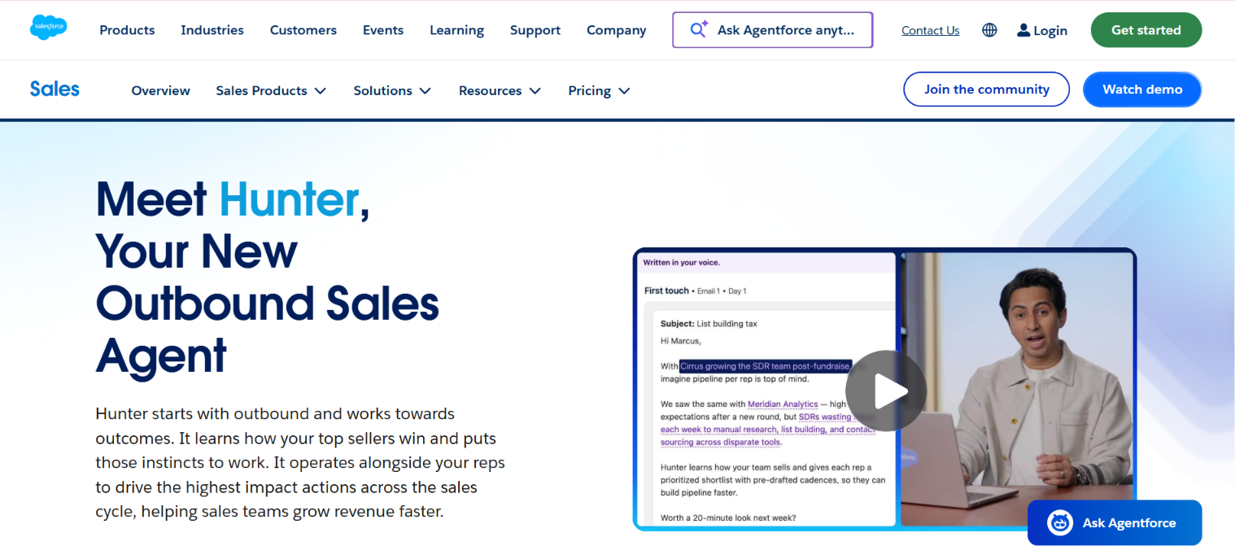Open the Sales Products menu label
This screenshot has width=1235, height=546.
click(261, 90)
